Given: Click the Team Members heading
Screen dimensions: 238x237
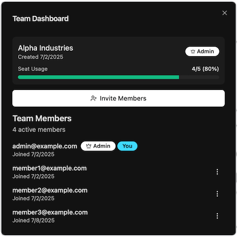Looking at the screenshot, I should click(x=42, y=118).
